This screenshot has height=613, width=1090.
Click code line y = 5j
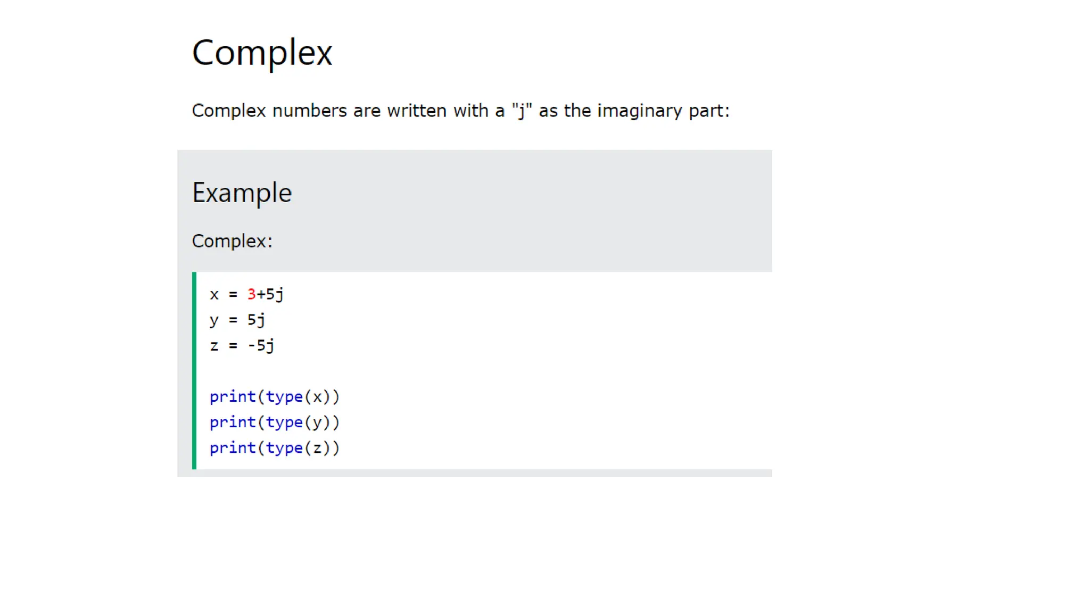[x=237, y=320]
